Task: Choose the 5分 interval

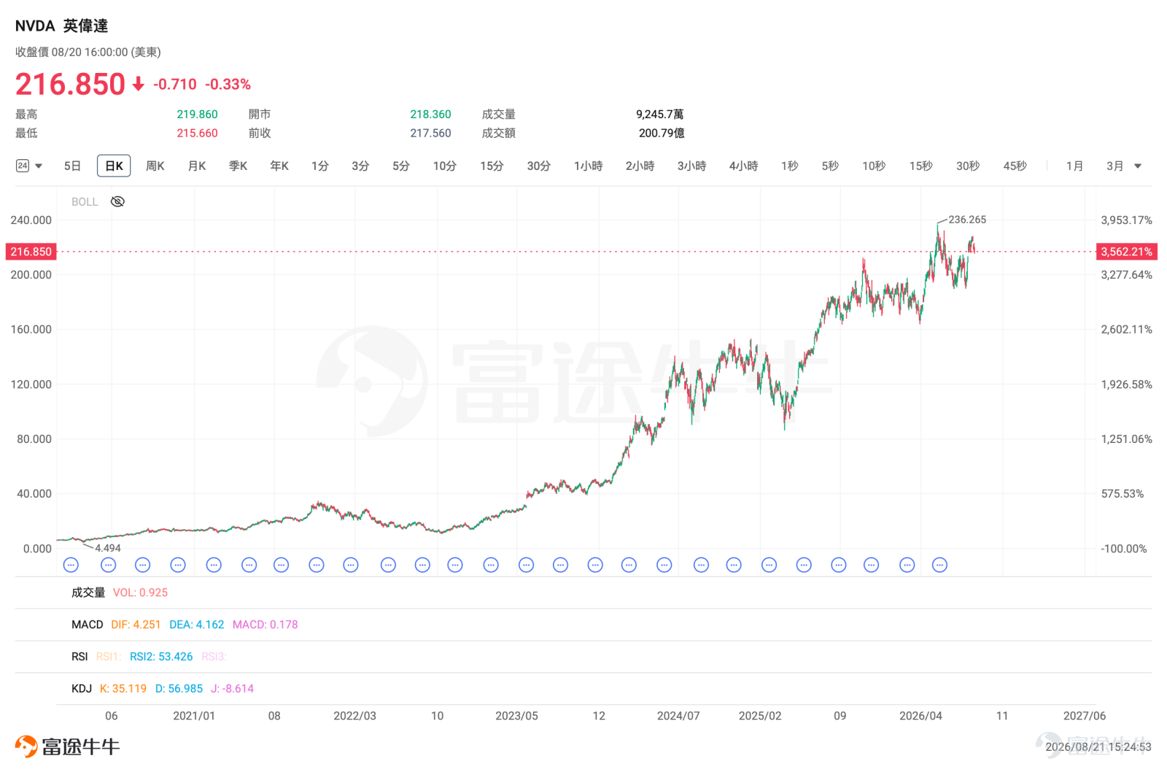Action: (x=401, y=166)
